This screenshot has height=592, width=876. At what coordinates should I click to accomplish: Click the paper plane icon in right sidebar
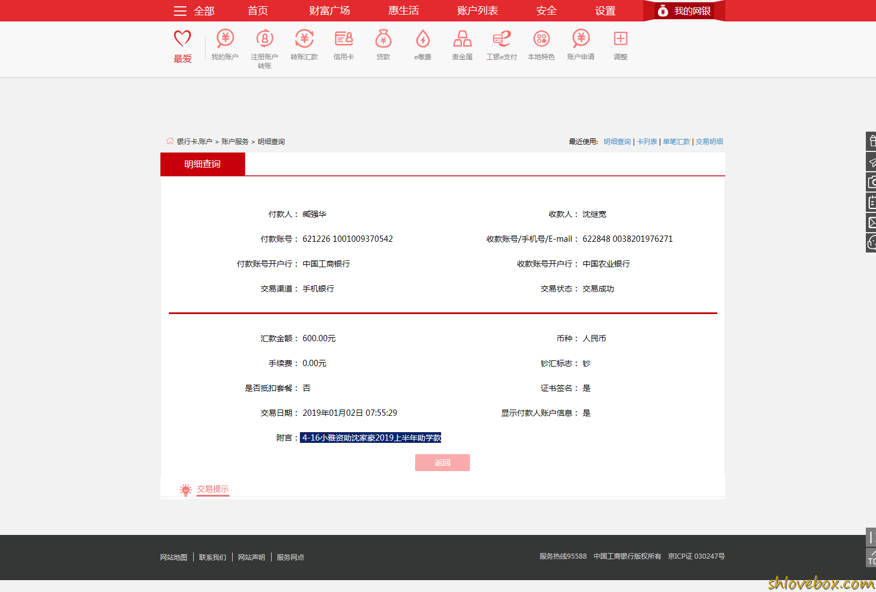pos(871,162)
